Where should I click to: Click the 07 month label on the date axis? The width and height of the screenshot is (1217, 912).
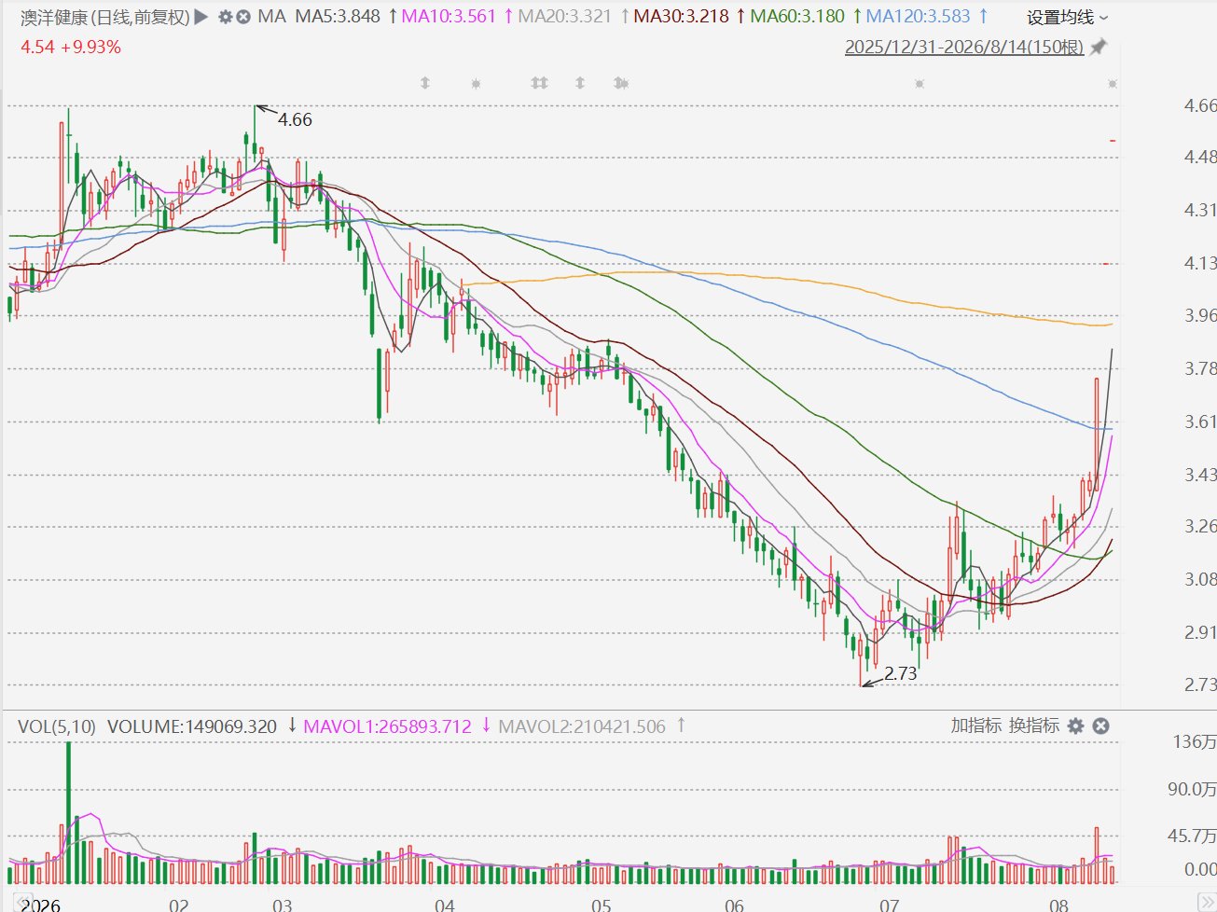tap(889, 905)
